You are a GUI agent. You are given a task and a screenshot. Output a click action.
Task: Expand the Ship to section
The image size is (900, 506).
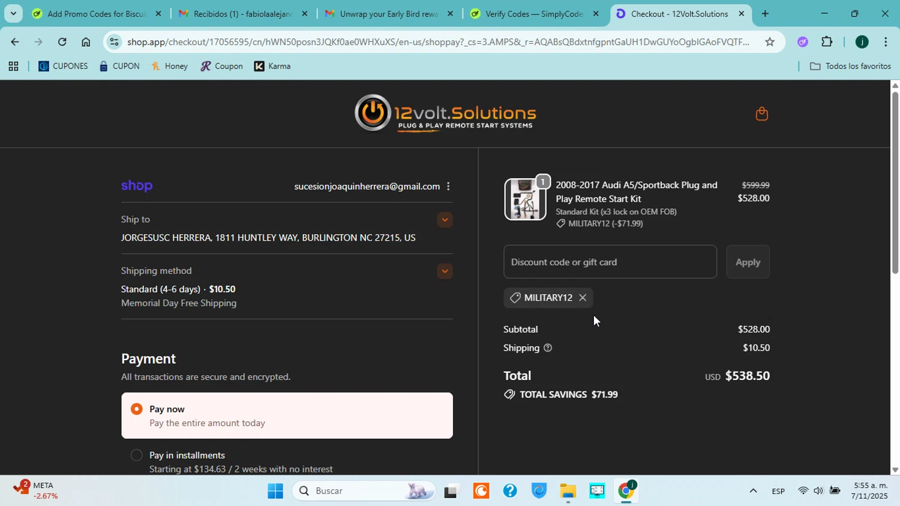445,220
